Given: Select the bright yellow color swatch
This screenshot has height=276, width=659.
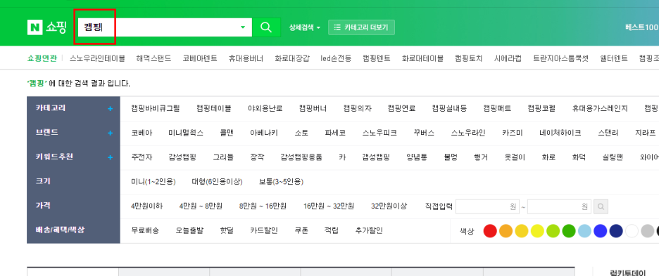Looking at the screenshot, I should [537, 230].
